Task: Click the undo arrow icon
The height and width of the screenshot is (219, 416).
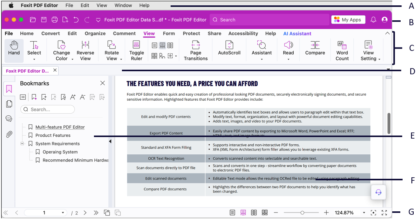Action: tap(76, 20)
